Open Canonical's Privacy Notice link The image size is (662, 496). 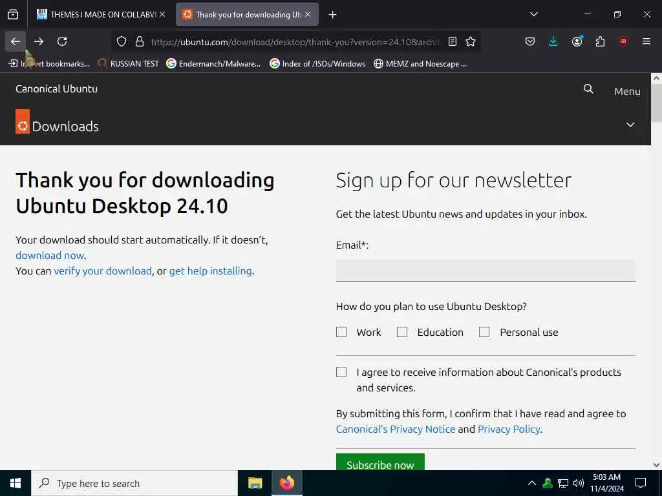coord(396,429)
